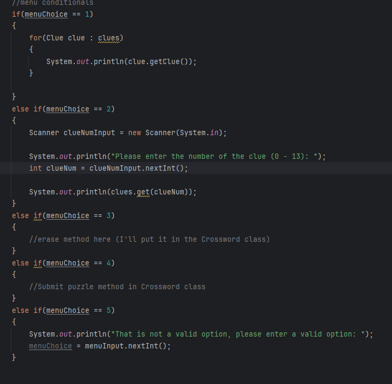Click menuChoice in the "== 2" condition
Screen dimensions: 392x384
pos(68,109)
